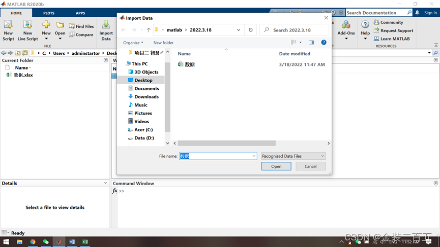Switch to the HOME tab
Screen dimensions: 440x247
click(16, 13)
